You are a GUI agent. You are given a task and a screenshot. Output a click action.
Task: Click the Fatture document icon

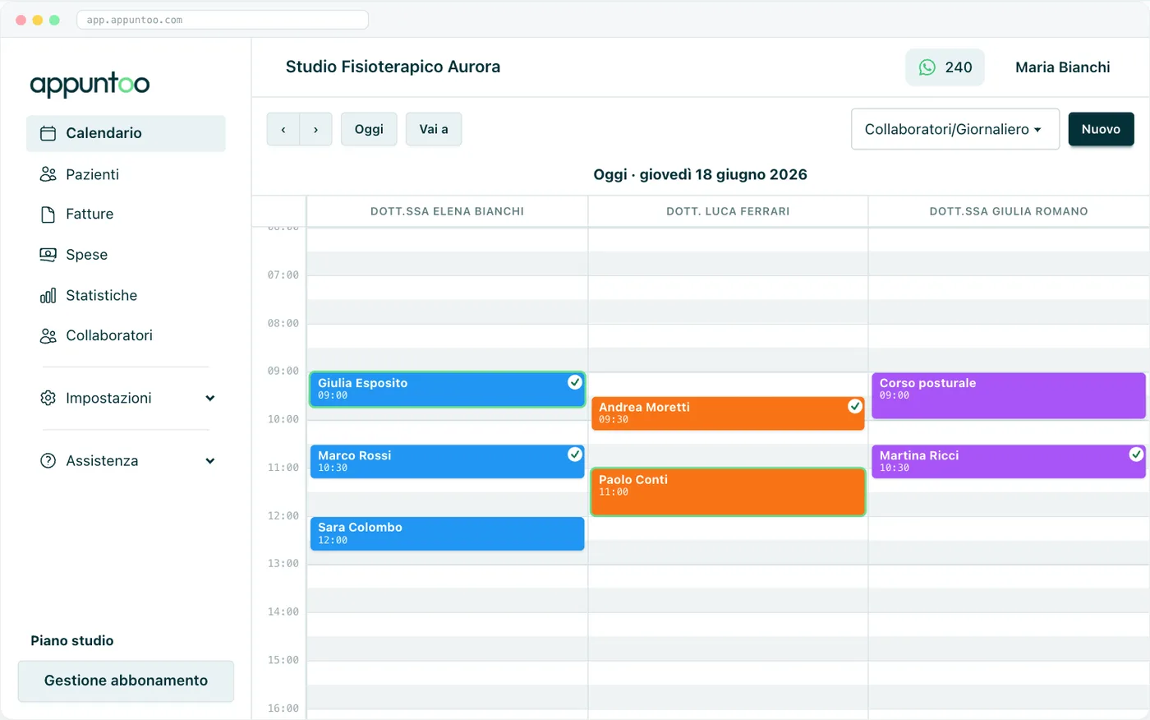(48, 215)
